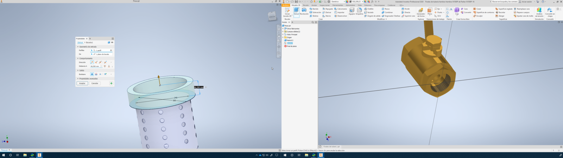Expand the Origen folder in model tree
Screen dimensions: 563x158
coord(283,38)
